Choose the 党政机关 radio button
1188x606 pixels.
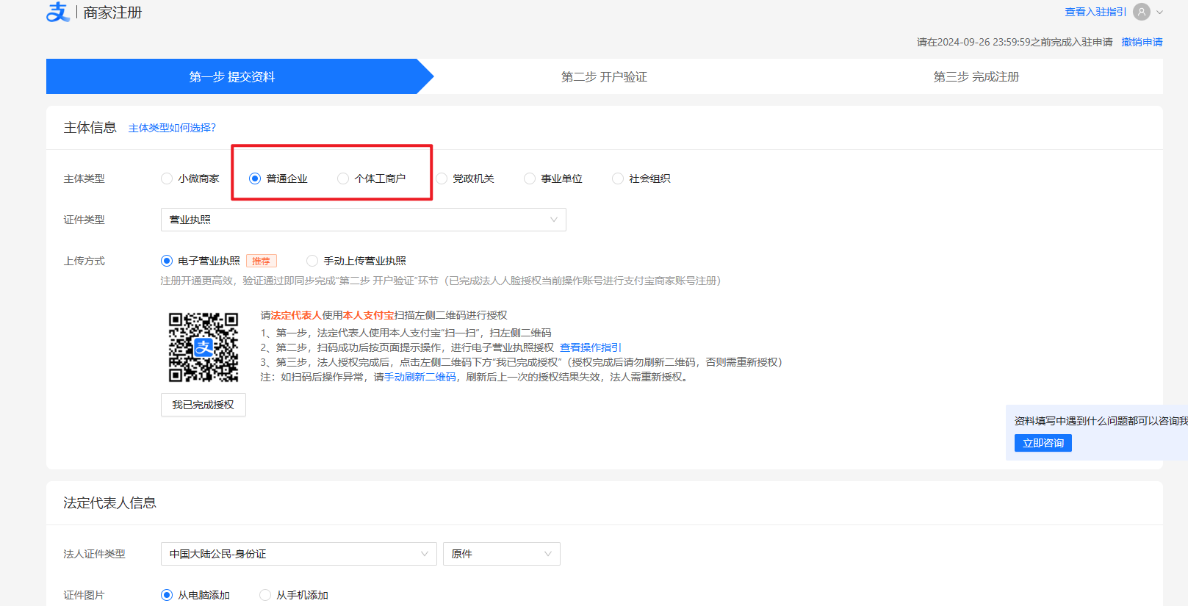[442, 178]
